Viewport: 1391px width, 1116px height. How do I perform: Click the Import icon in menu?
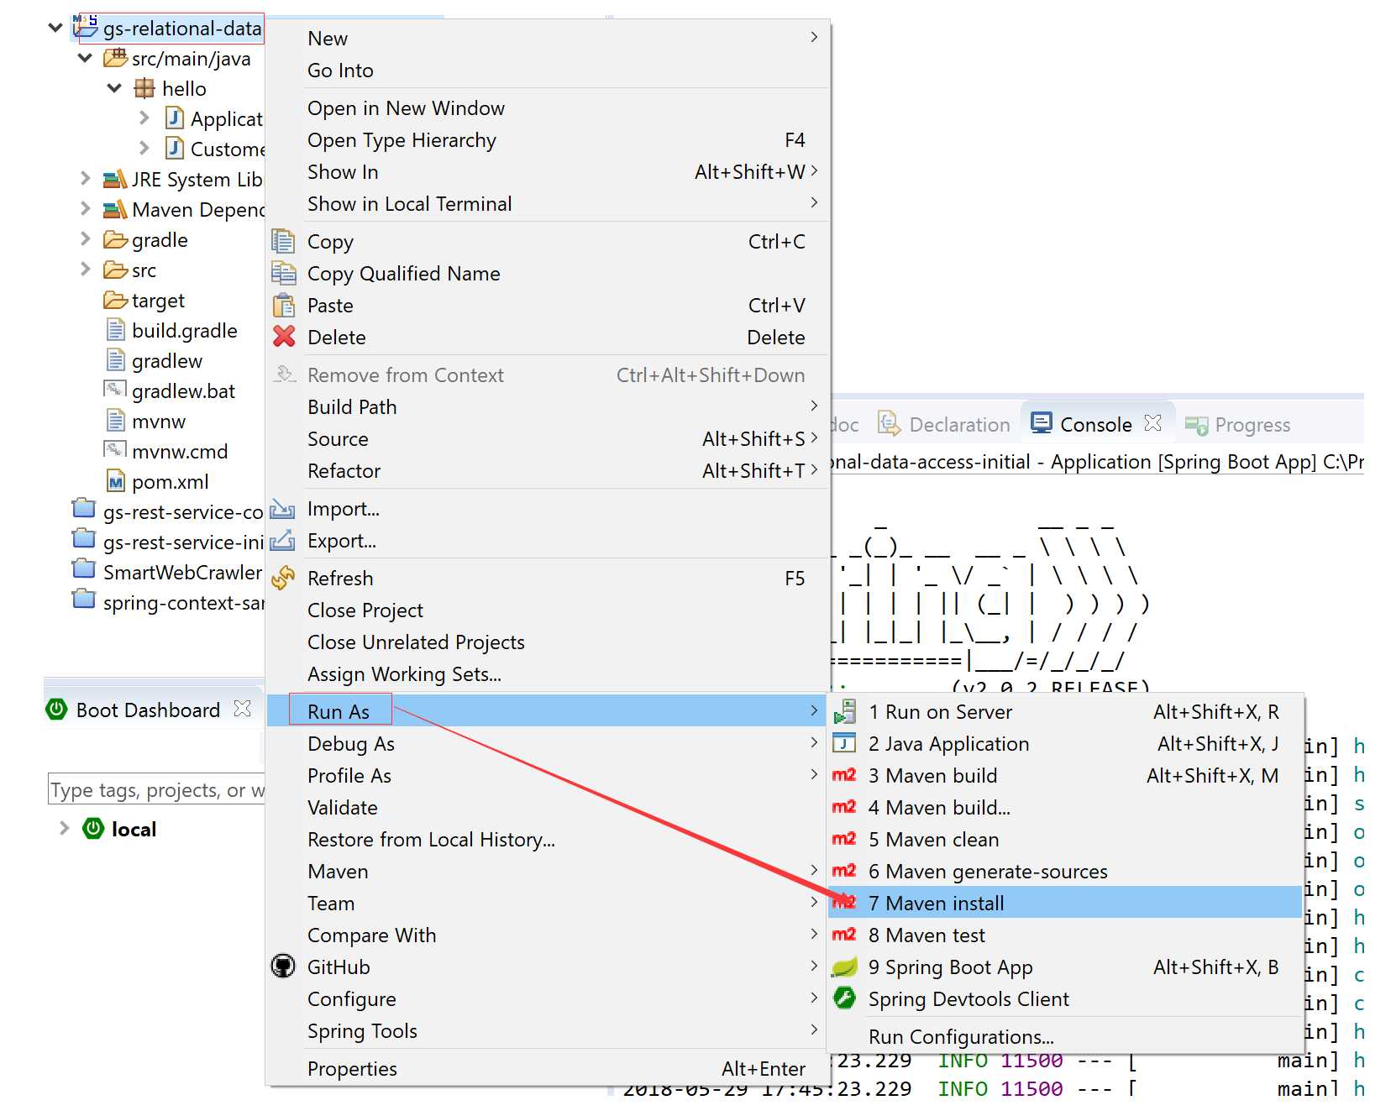[282, 509]
